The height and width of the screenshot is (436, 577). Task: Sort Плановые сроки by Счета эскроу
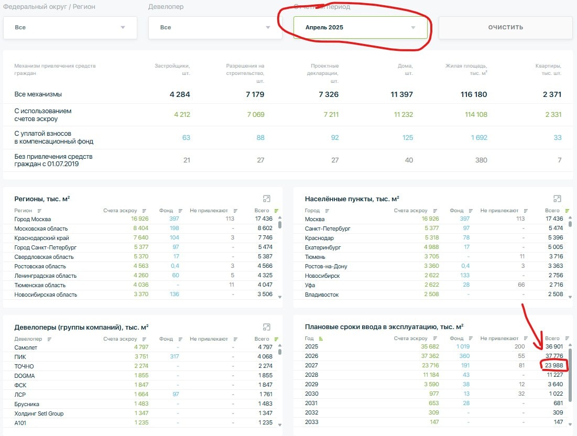coord(435,339)
